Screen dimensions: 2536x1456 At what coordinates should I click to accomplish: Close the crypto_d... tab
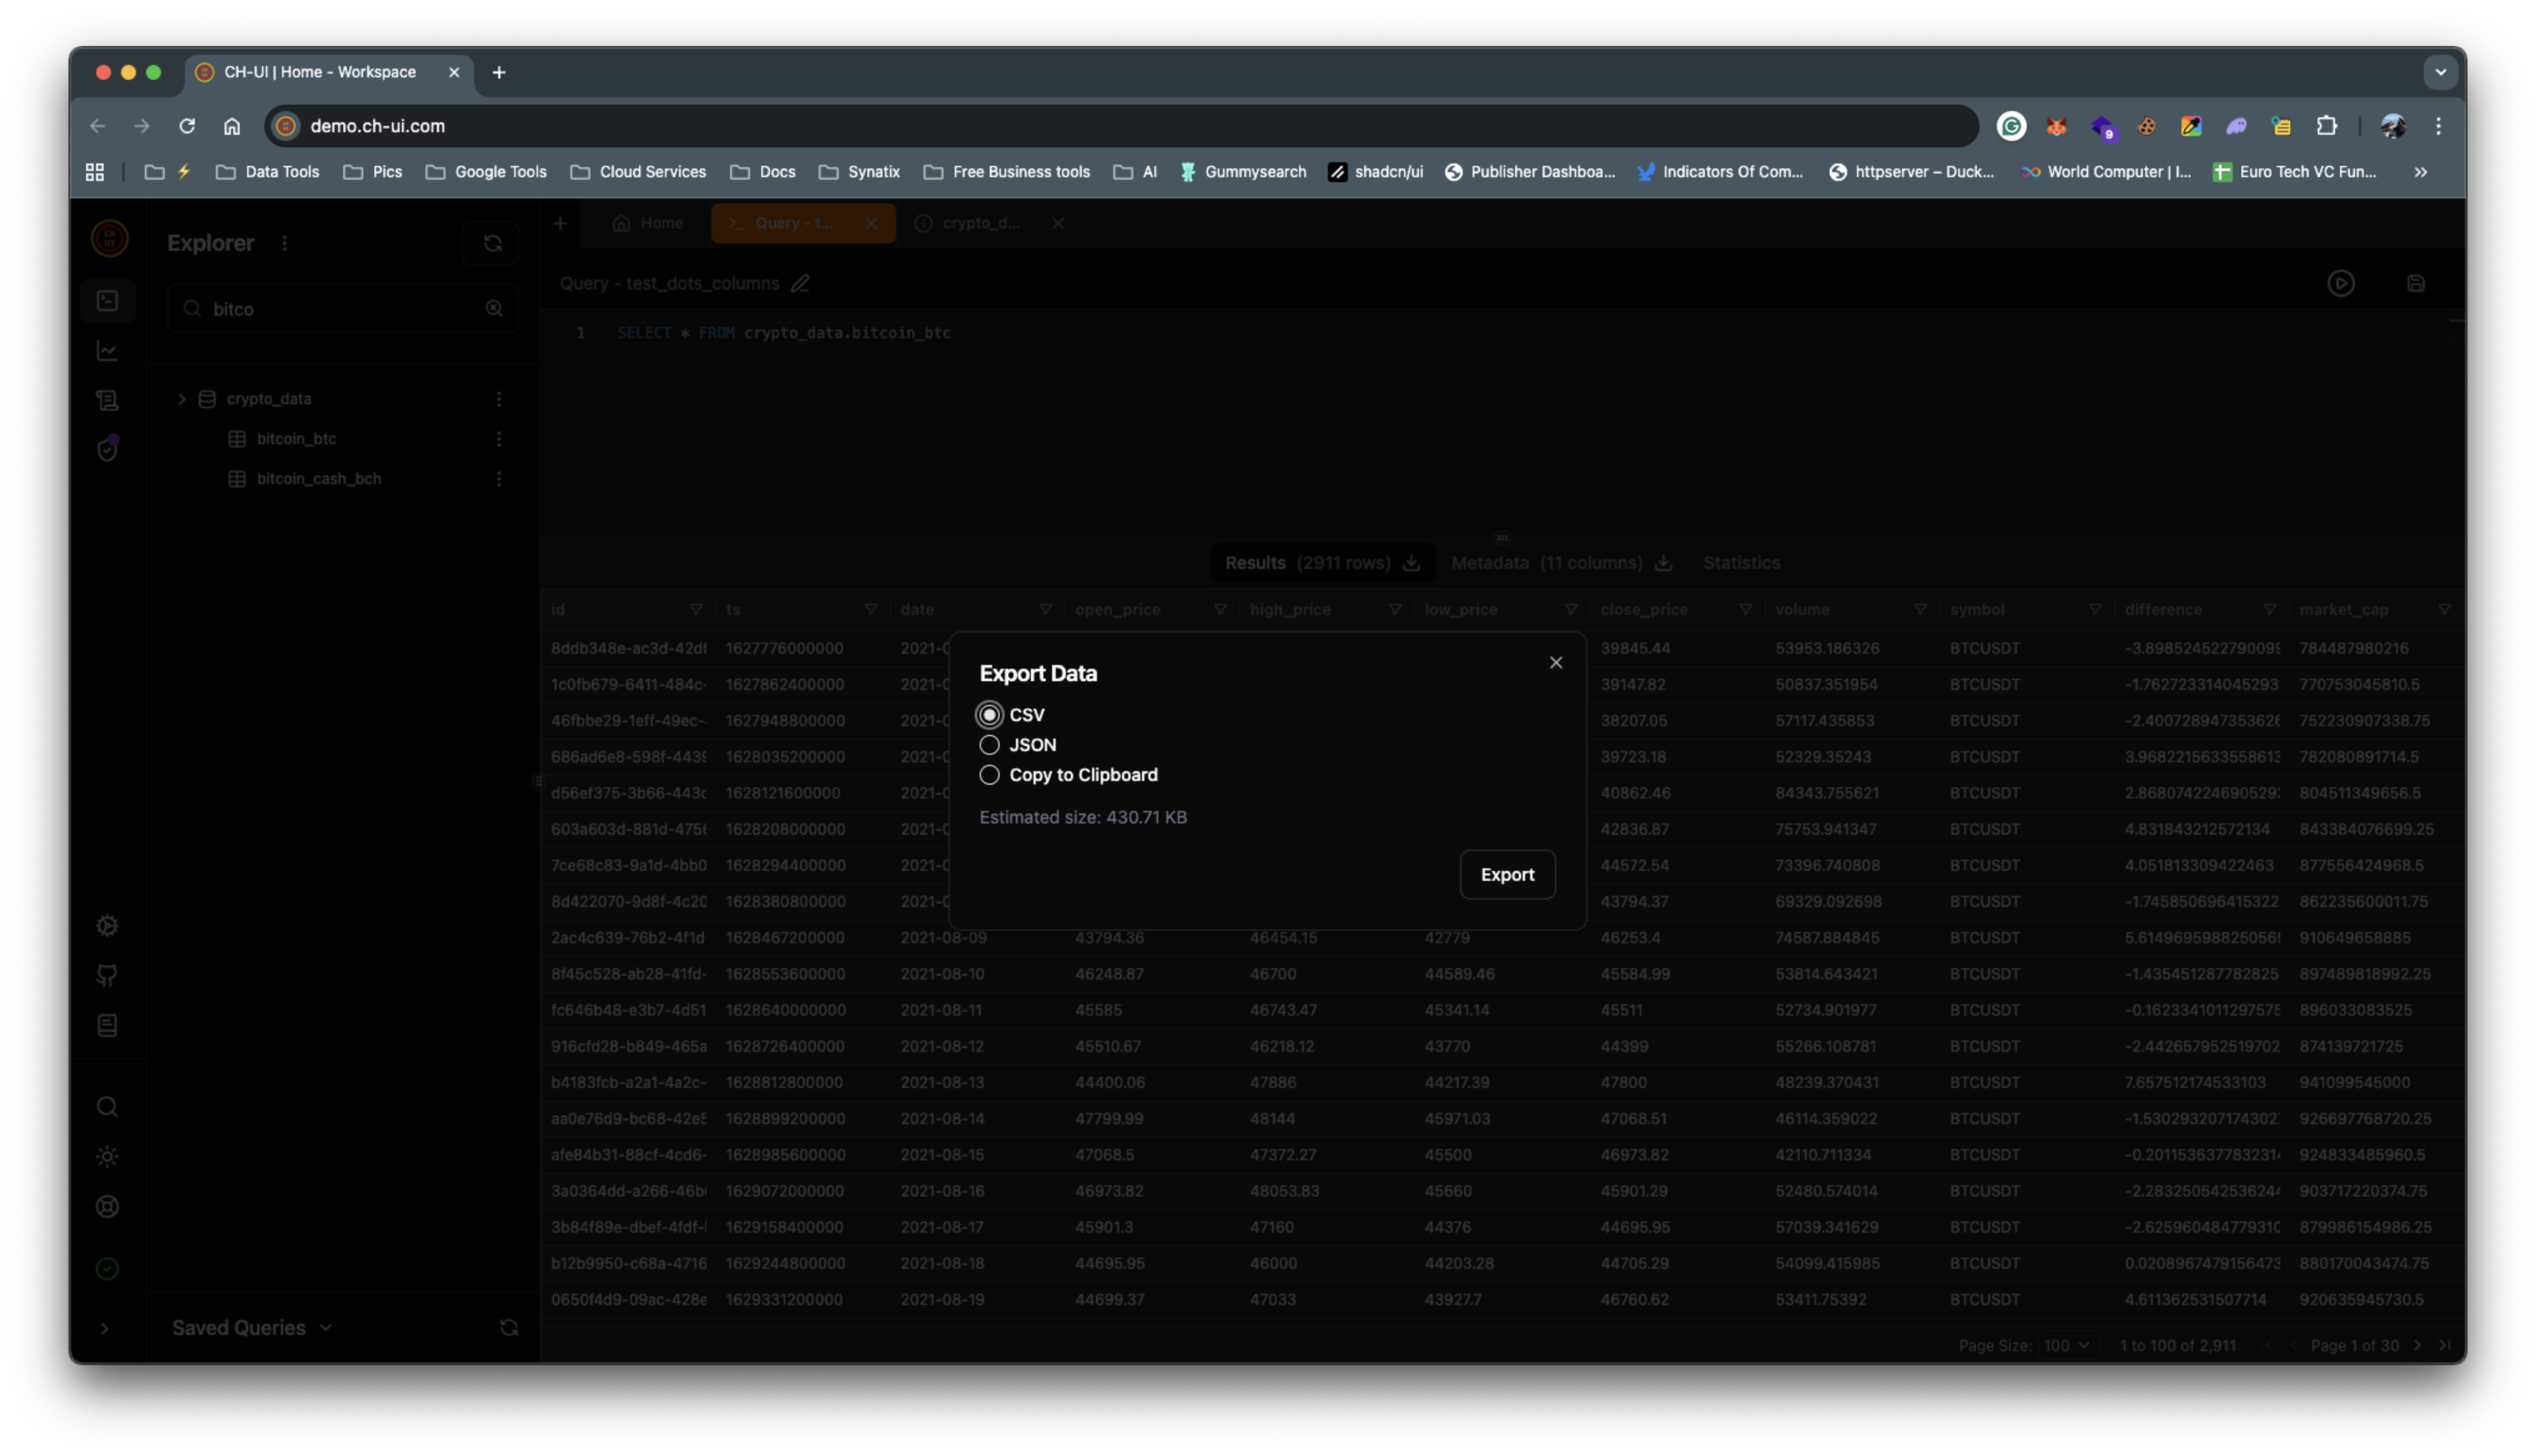[x=1057, y=223]
